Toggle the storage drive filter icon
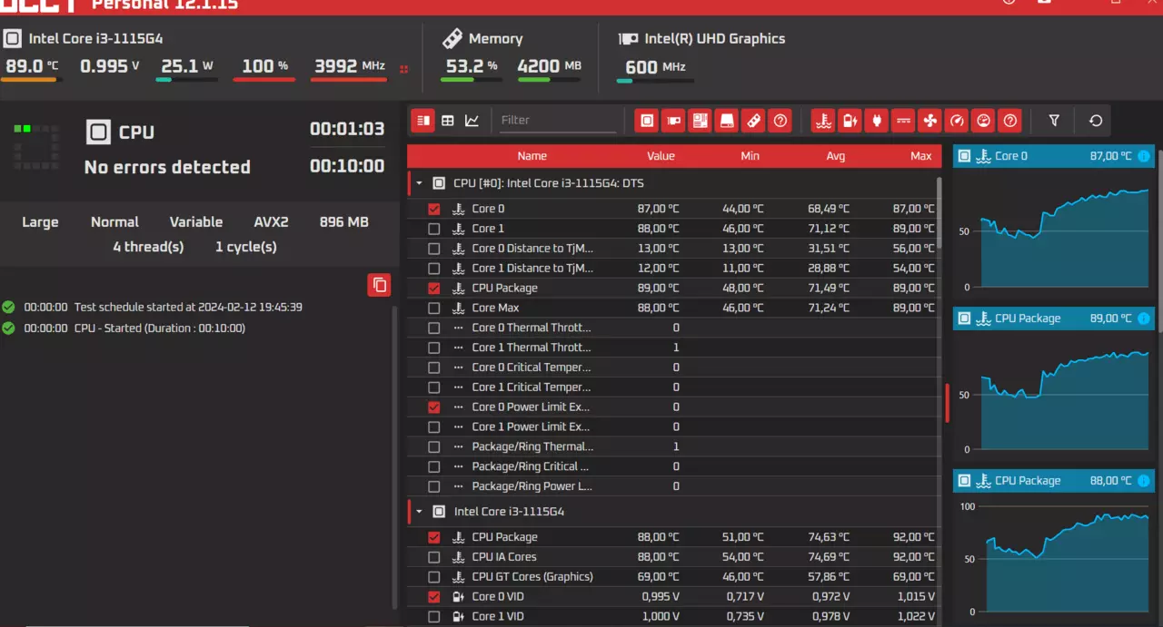This screenshot has height=627, width=1163. [726, 120]
